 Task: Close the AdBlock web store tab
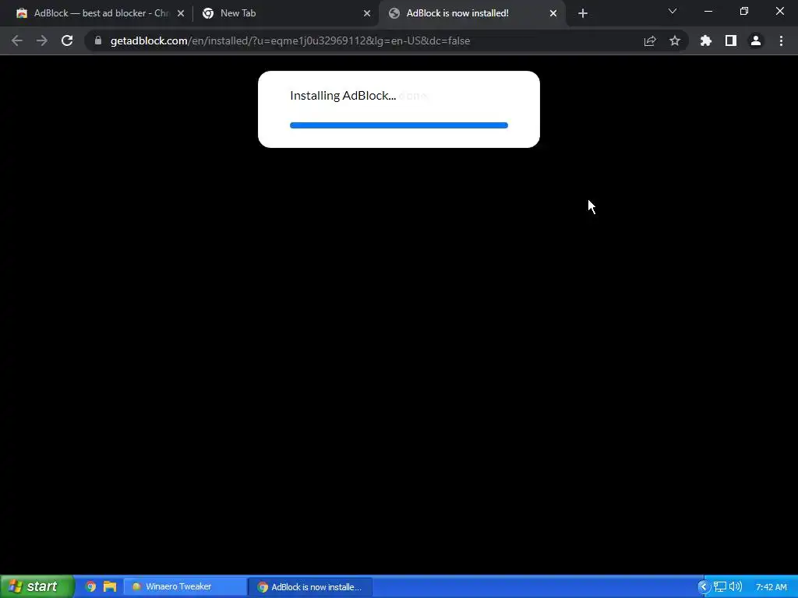coord(181,13)
